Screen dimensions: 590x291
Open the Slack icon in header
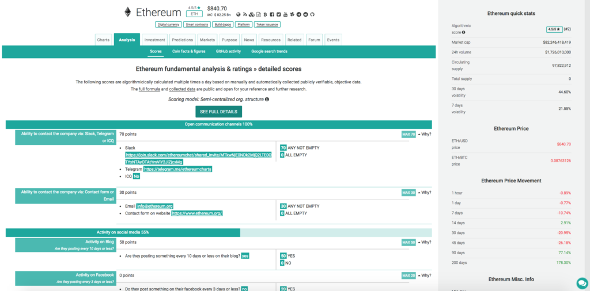click(292, 14)
